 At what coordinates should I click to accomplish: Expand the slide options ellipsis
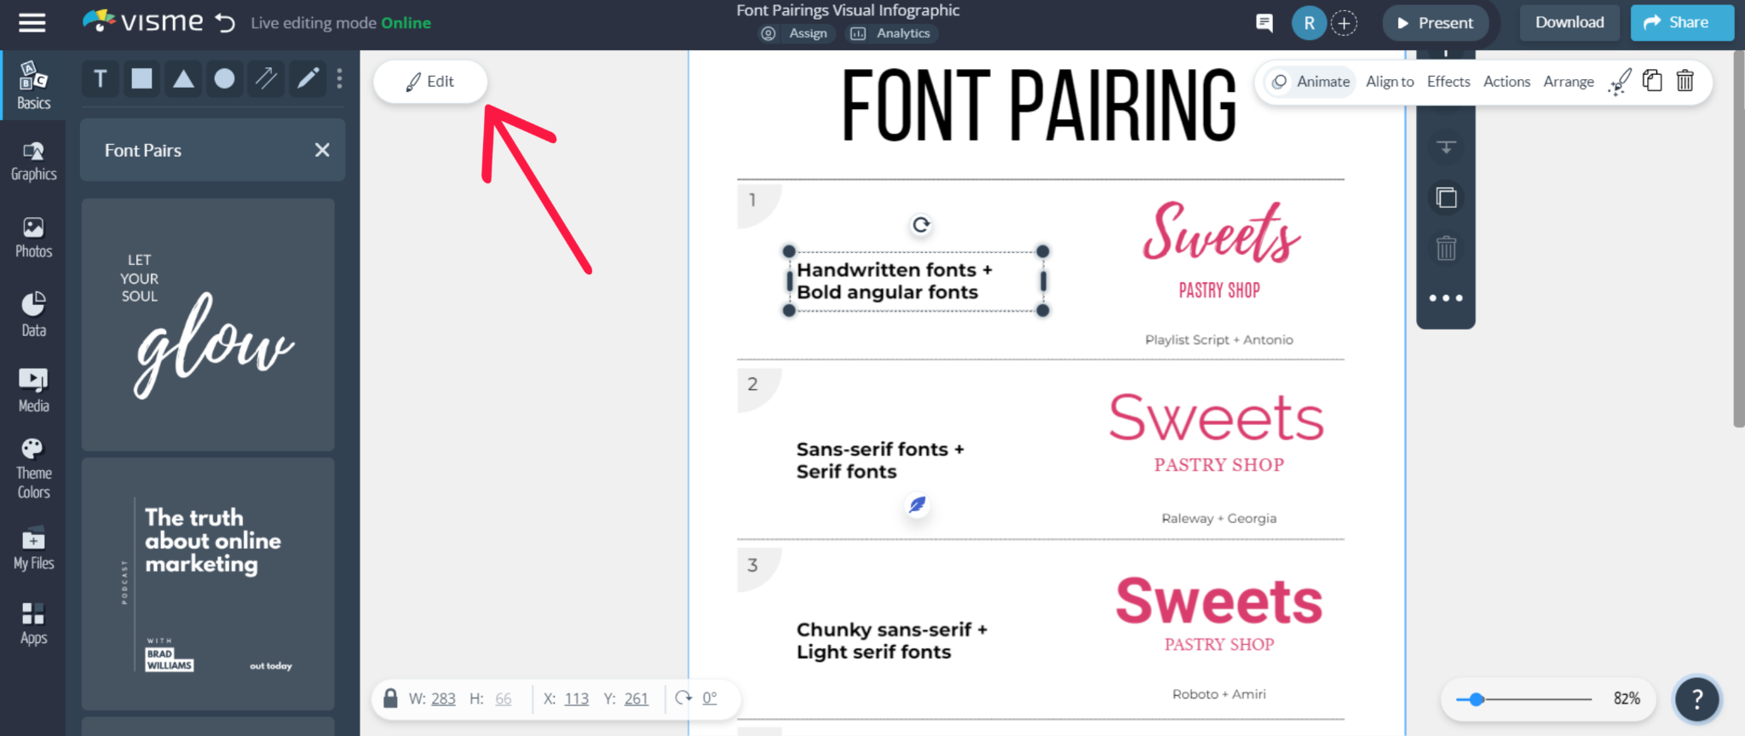coord(1445,298)
